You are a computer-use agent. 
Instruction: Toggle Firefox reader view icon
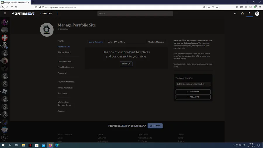[204, 7]
